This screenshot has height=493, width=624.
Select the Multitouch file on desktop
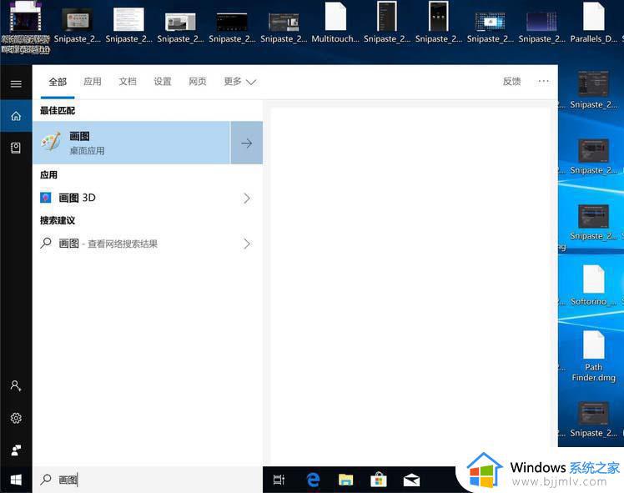[335, 23]
